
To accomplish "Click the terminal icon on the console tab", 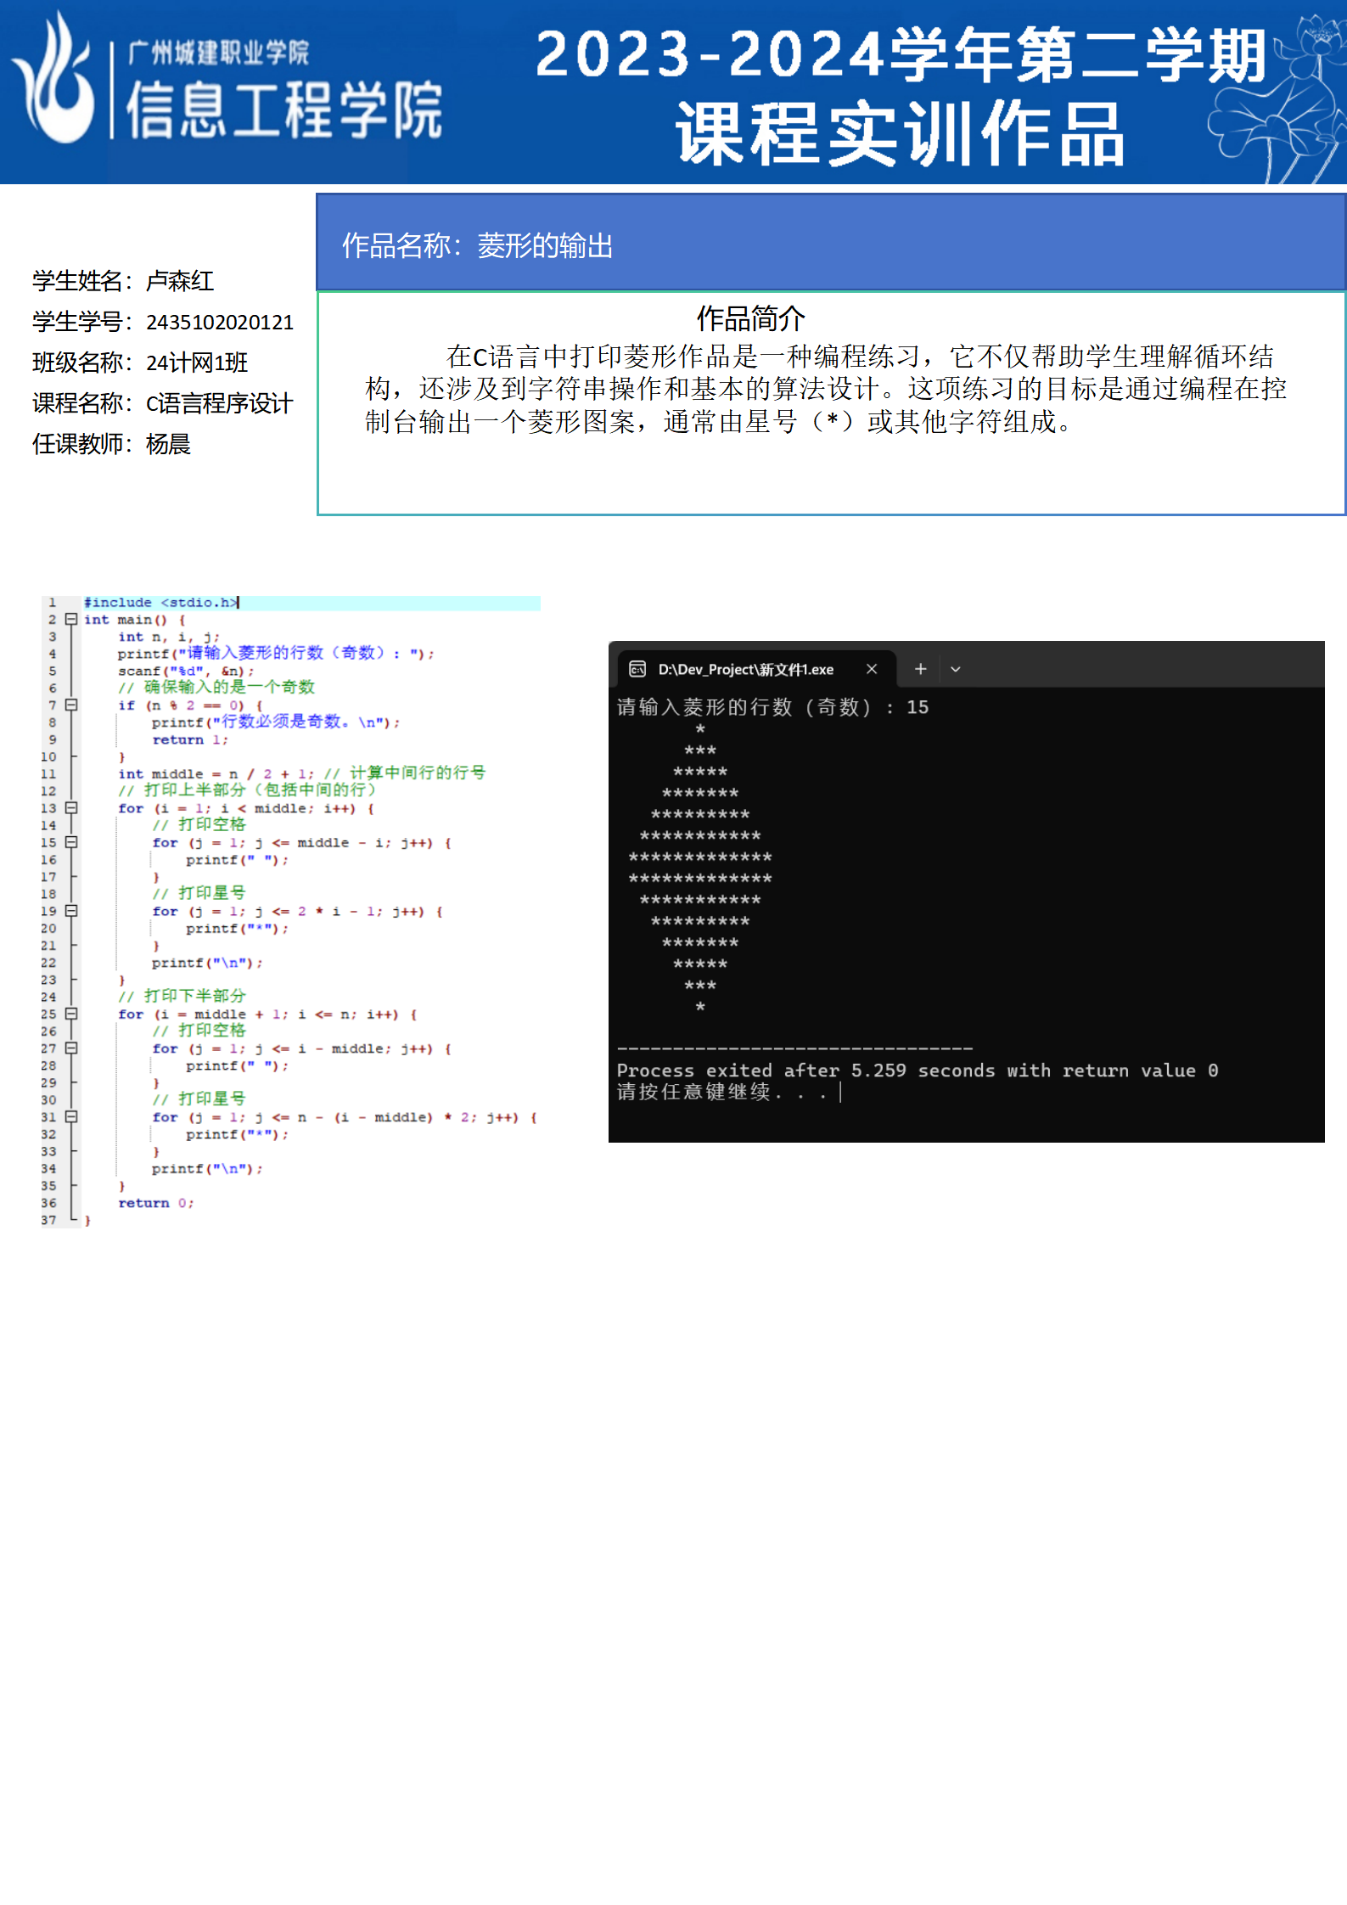I will coord(637,669).
